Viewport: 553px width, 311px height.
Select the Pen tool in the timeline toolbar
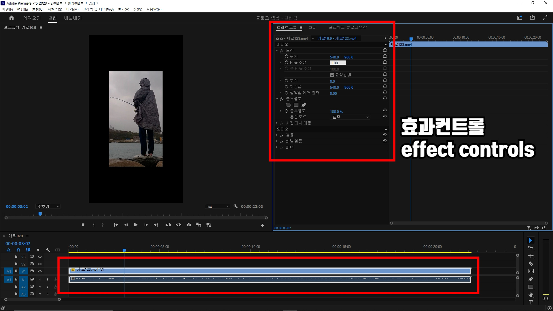pyautogui.click(x=531, y=279)
